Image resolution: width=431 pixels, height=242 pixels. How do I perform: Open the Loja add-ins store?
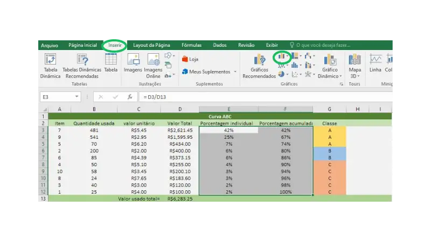(x=190, y=59)
